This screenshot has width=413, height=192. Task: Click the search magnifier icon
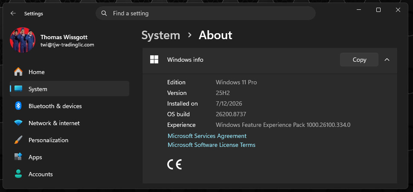coord(104,13)
